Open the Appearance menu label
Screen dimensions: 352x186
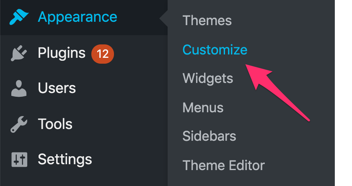78,18
